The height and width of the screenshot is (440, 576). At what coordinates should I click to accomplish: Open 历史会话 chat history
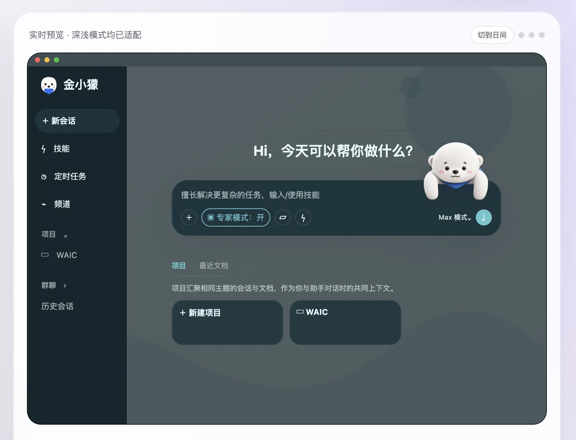(57, 306)
